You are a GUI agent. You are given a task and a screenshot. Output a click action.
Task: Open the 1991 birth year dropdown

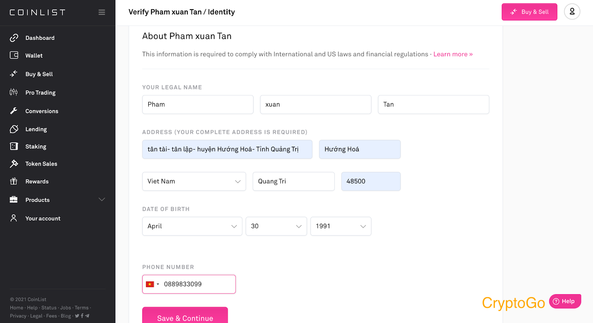coord(341,226)
